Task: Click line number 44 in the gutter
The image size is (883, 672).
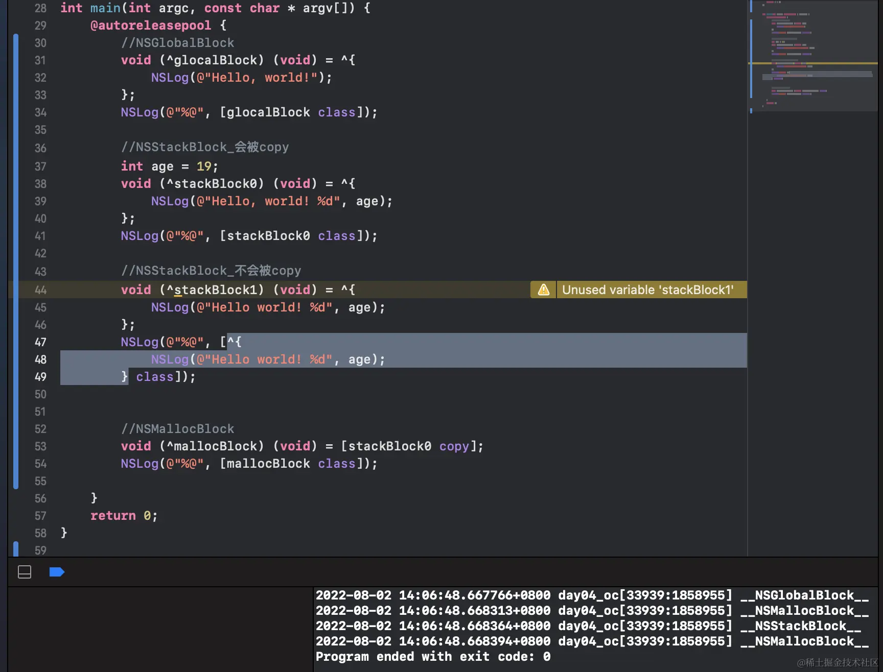Action: [40, 290]
